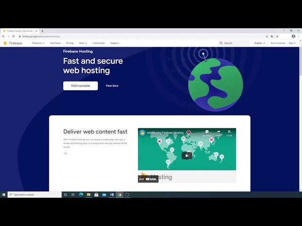The width and height of the screenshot is (302, 226).
Task: Click the "Fast and secure web hosting" headline
Action: (x=93, y=66)
